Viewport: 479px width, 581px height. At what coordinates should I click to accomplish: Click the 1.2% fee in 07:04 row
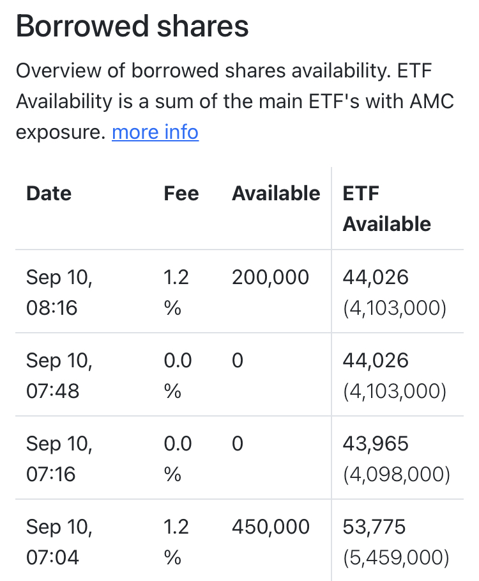coord(176,542)
